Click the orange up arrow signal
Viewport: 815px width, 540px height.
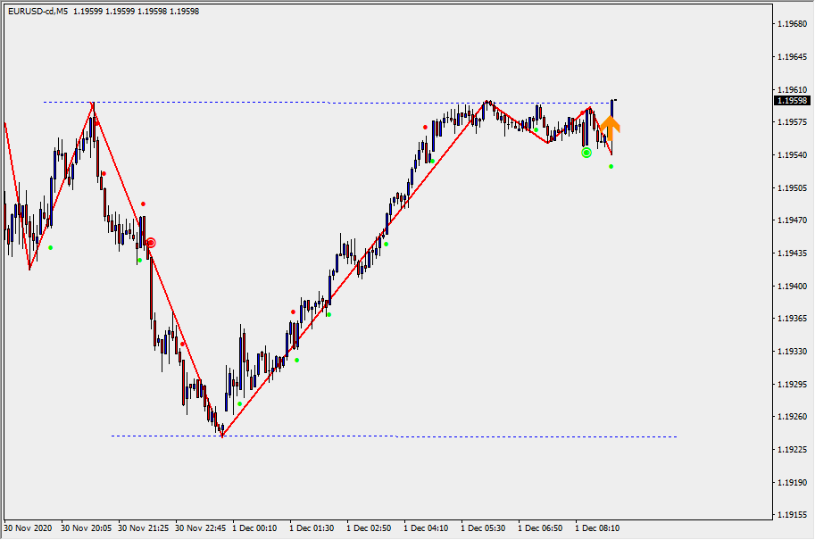point(610,126)
